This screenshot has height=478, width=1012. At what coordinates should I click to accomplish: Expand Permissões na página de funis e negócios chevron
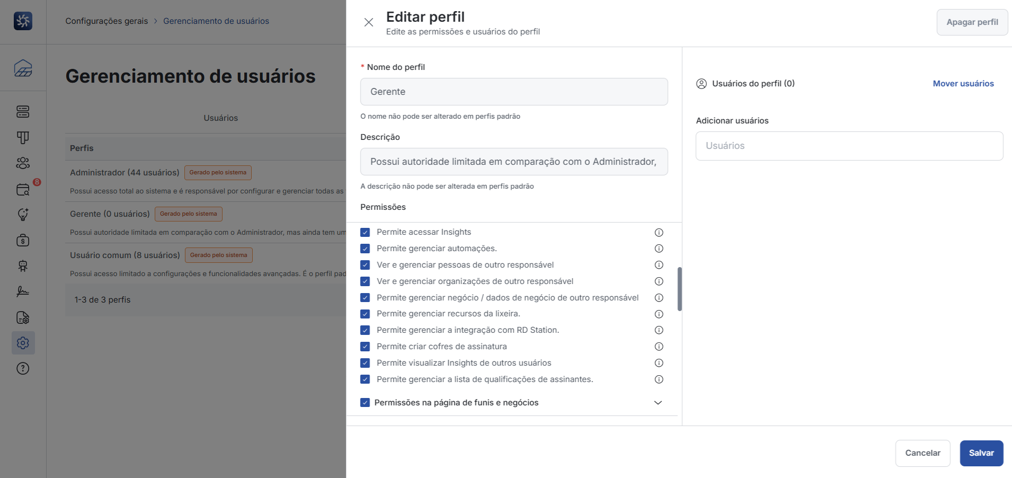click(x=658, y=403)
